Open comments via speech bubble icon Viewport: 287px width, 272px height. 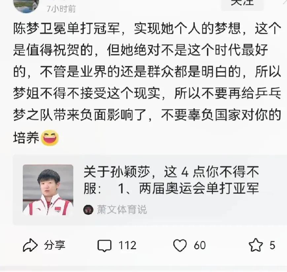tap(104, 246)
